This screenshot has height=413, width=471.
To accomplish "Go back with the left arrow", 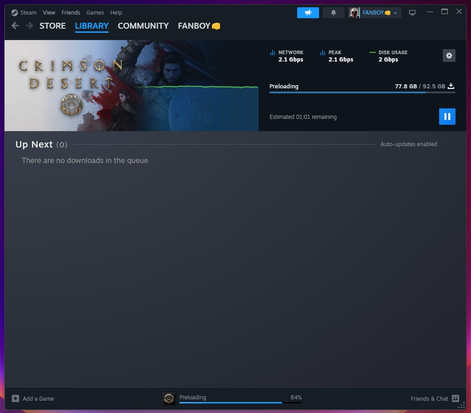I will (15, 26).
